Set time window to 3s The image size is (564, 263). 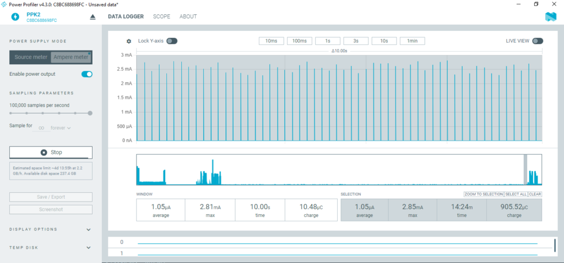coord(356,41)
